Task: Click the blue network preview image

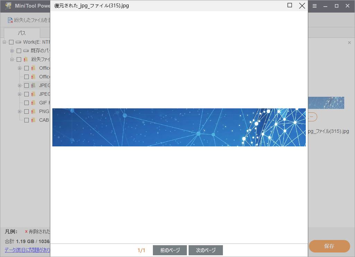Action: [x=179, y=127]
